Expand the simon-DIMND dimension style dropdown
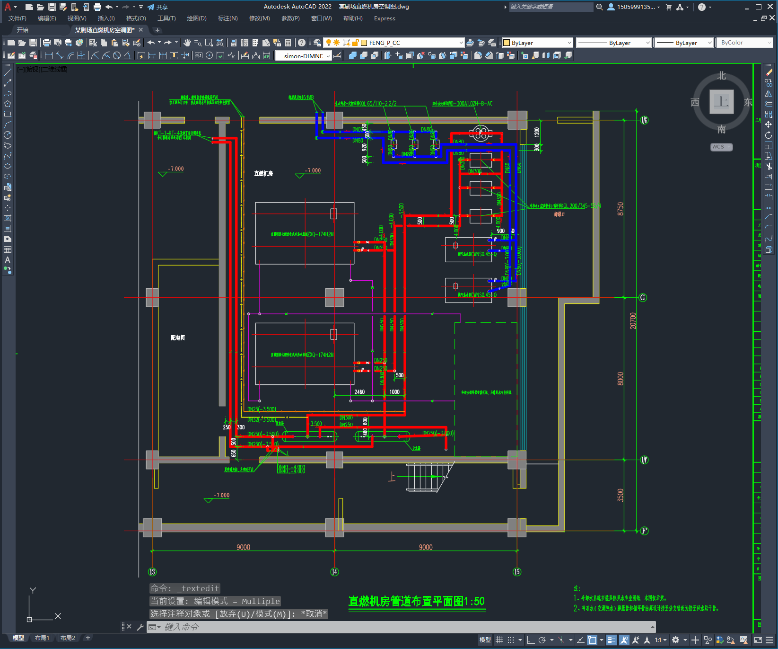Screen dimensions: 778x649 [328, 56]
